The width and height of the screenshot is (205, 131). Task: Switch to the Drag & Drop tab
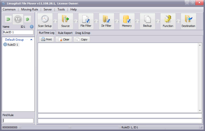click(x=83, y=33)
